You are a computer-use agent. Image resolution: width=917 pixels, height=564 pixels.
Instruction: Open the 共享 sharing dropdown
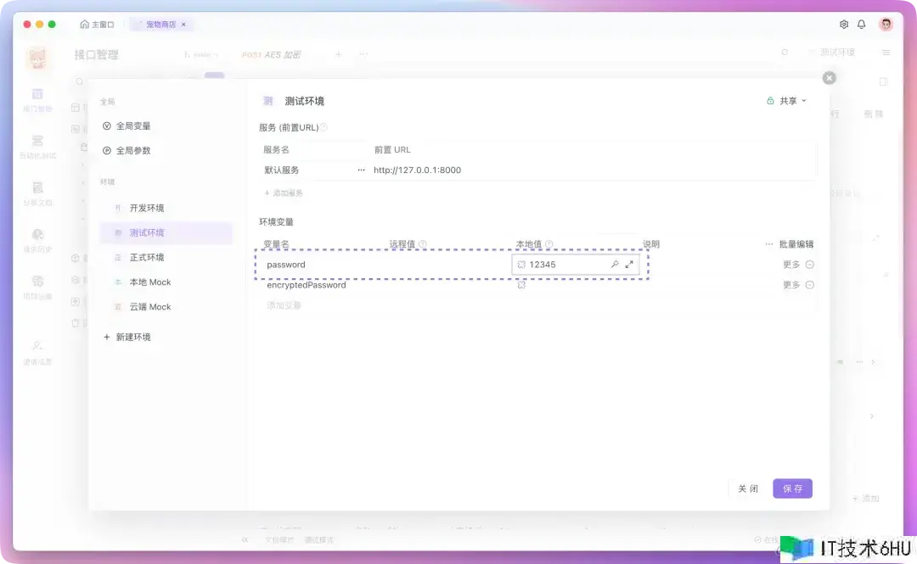click(x=787, y=101)
